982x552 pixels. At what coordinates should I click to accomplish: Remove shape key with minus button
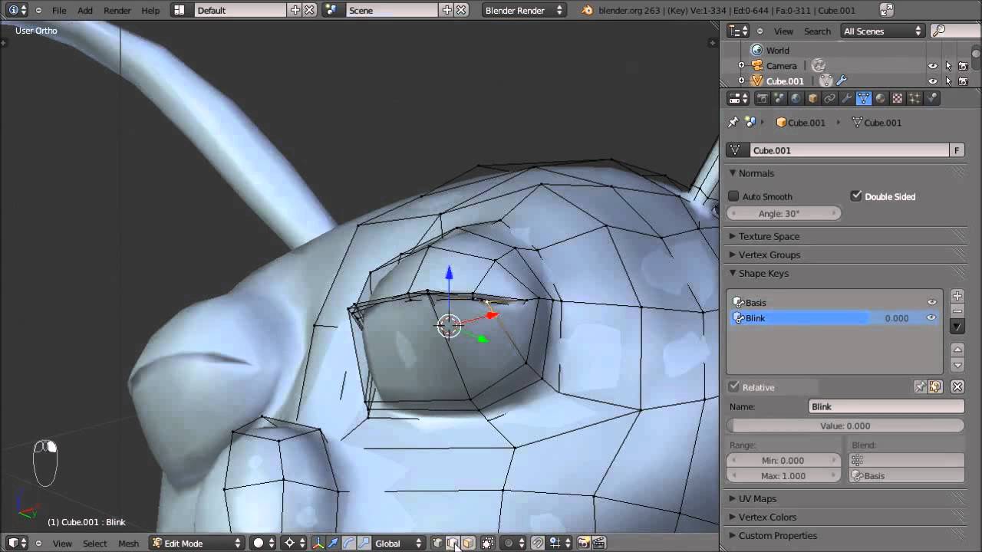click(x=957, y=311)
